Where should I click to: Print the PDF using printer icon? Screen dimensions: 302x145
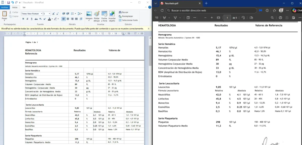280,18
